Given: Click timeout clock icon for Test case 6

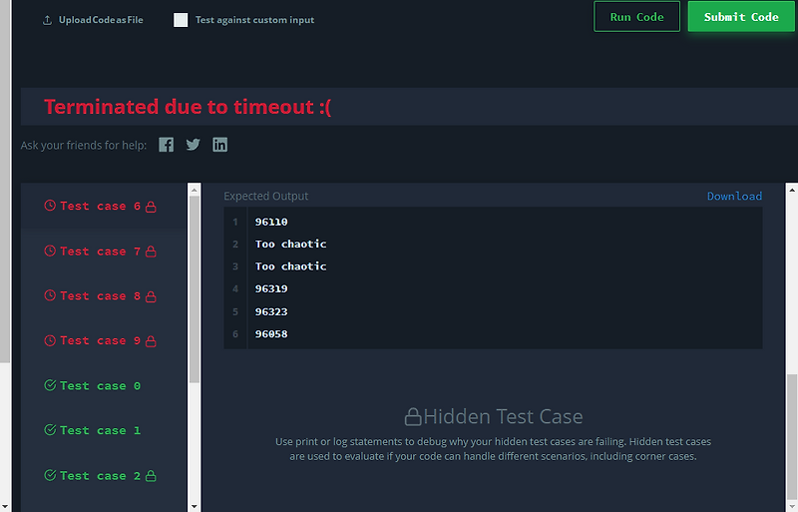Looking at the screenshot, I should (50, 206).
